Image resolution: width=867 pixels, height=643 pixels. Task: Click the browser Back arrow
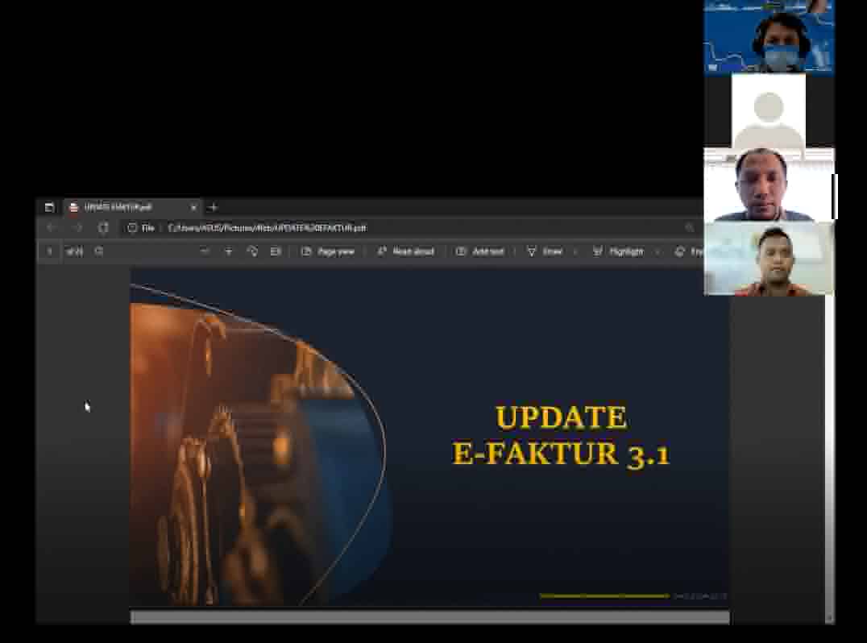click(51, 228)
